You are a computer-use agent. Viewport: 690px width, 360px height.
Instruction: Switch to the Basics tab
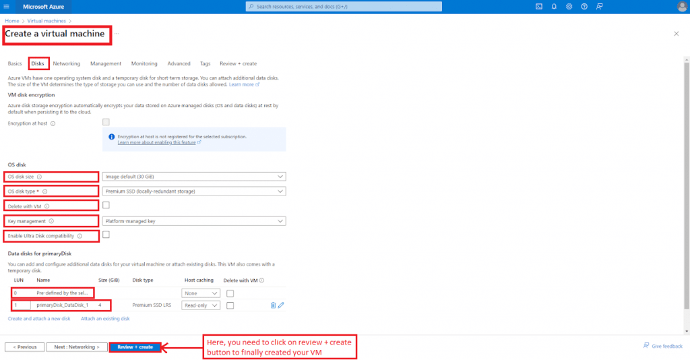point(15,64)
